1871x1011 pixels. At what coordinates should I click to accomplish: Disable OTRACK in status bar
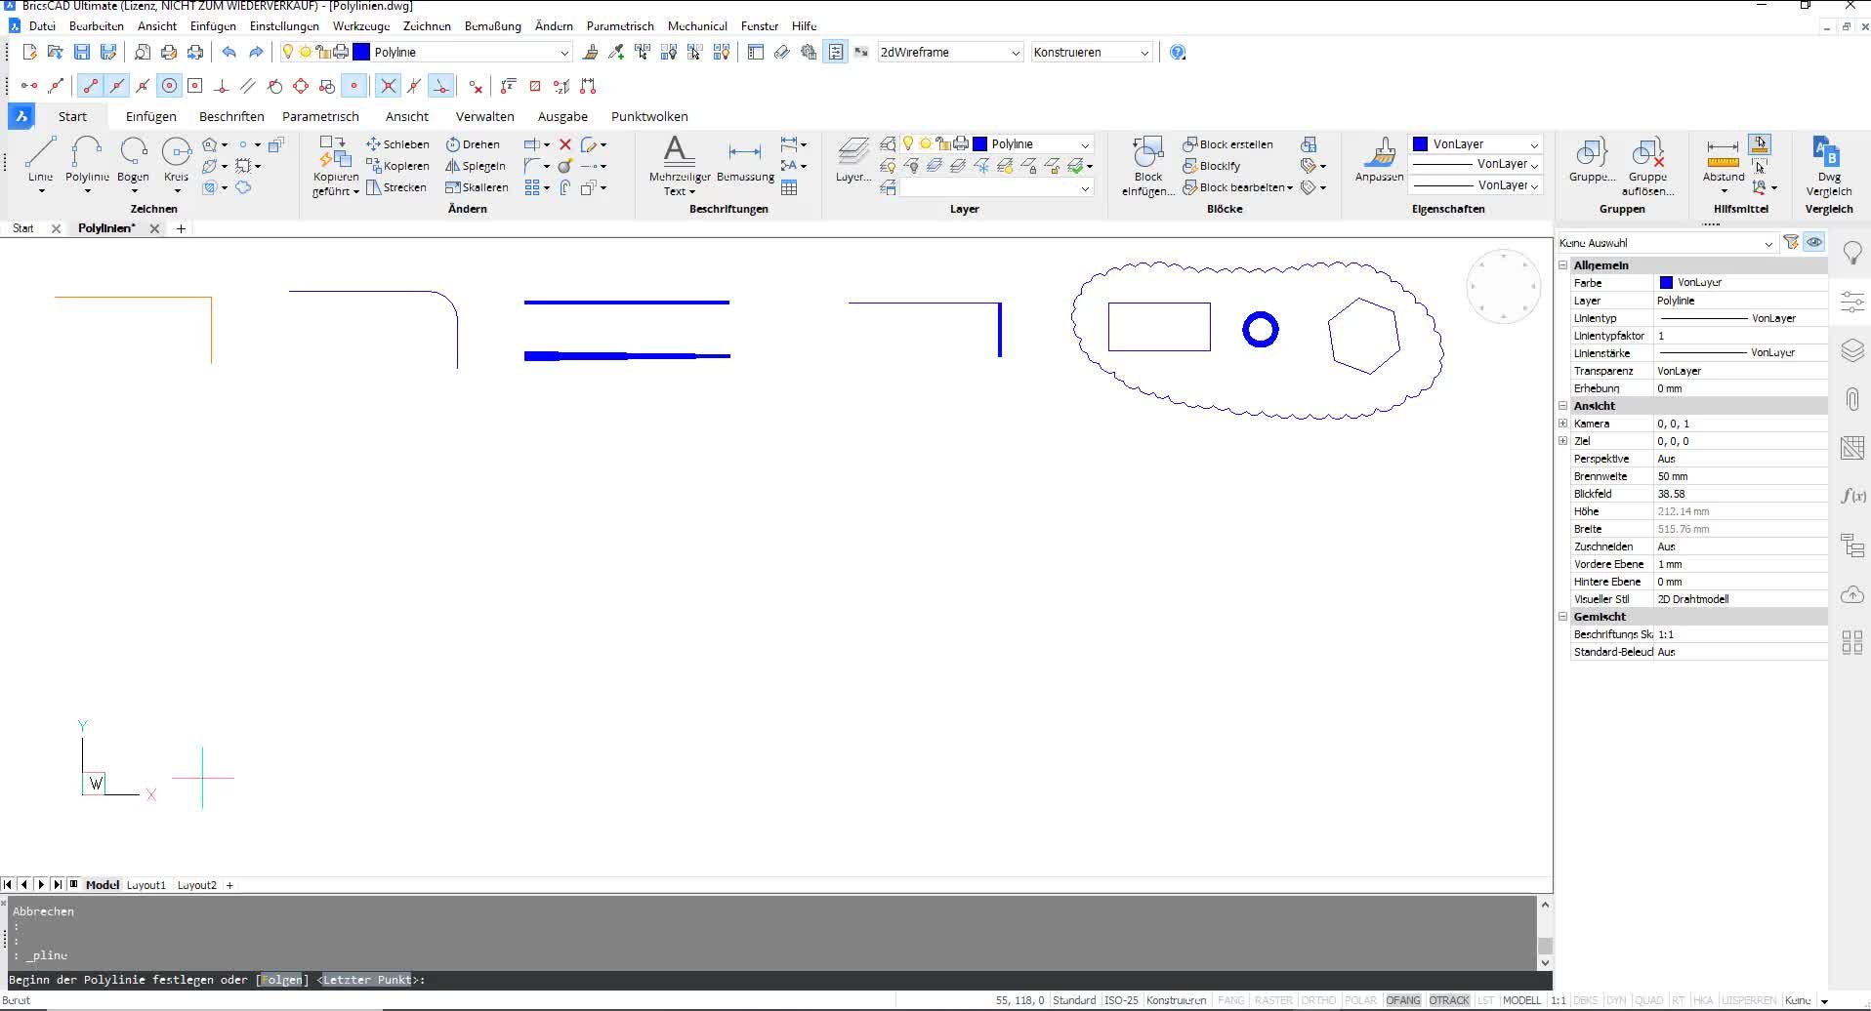[1449, 1000]
